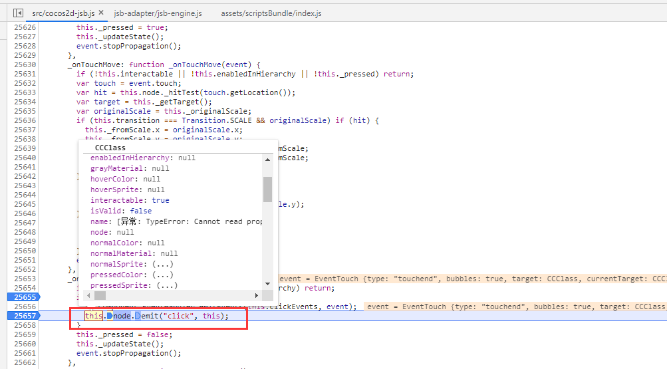Click the right arrow of the popup's horizontal scrollbar
This screenshot has height=369, width=667.
257,295
